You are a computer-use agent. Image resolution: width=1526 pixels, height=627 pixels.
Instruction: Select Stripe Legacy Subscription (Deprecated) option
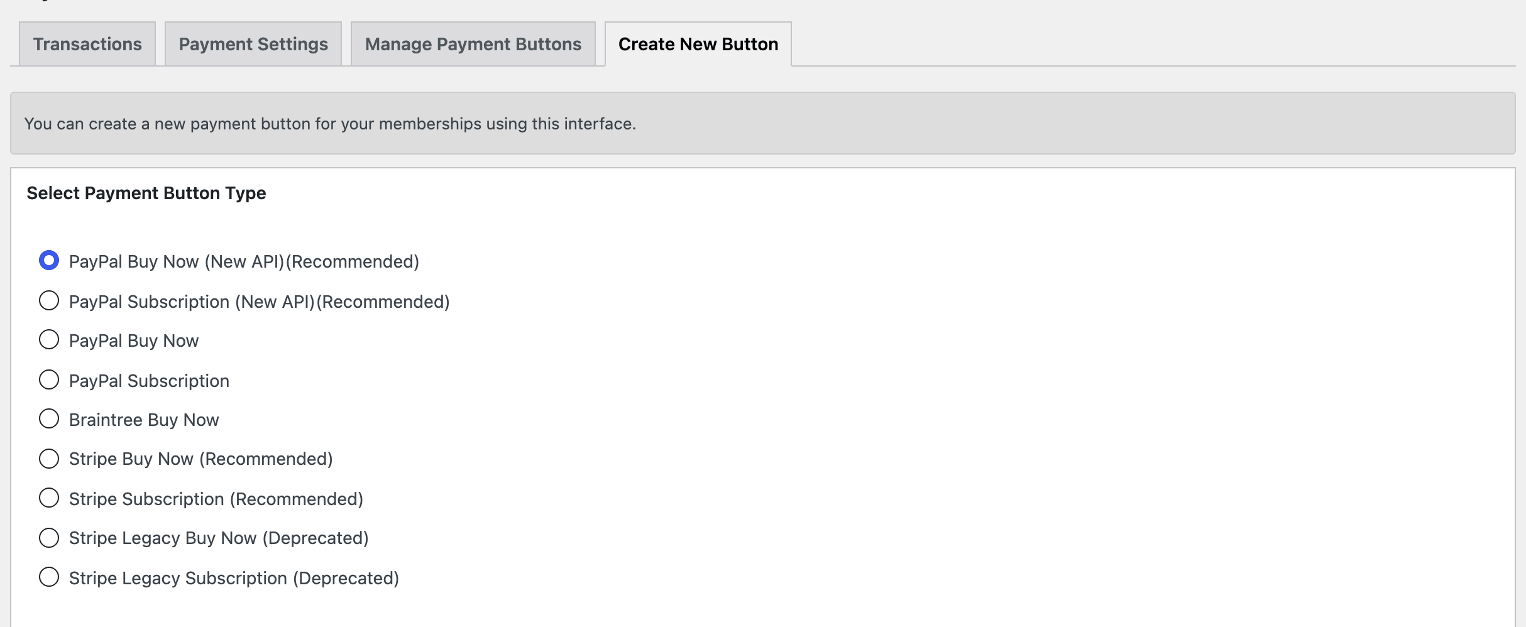coord(49,577)
